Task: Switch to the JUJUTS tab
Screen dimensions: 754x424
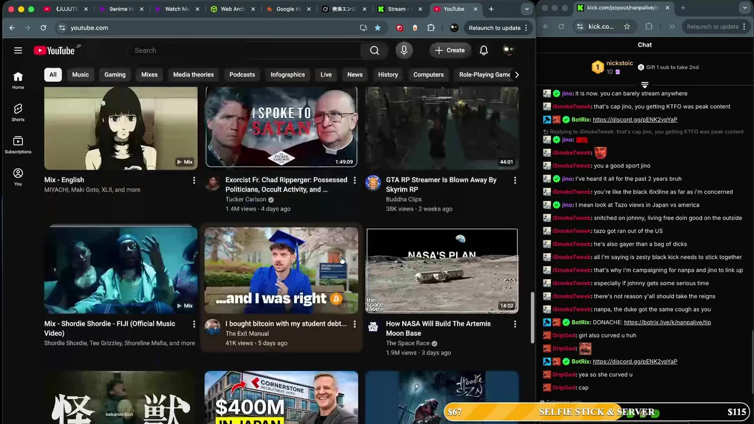Action: 65,9
